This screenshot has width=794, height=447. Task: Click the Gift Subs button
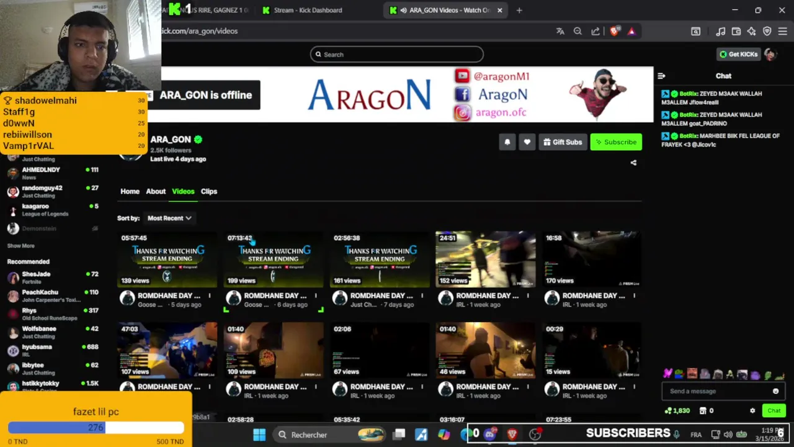pyautogui.click(x=563, y=142)
